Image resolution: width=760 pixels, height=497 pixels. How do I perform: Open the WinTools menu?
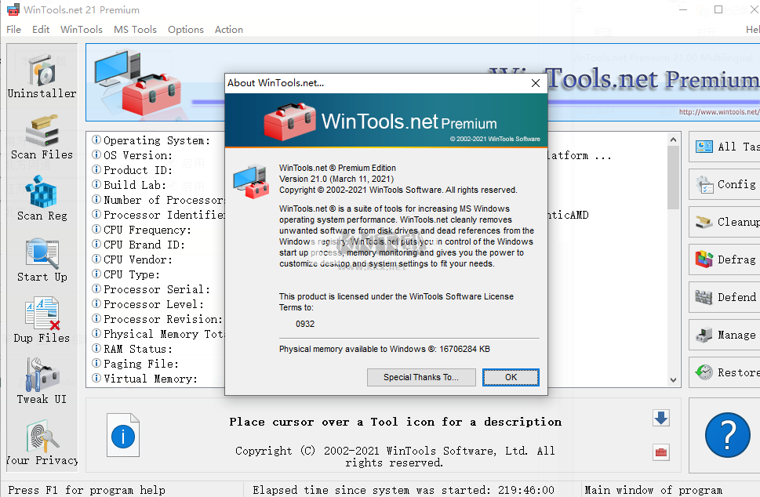tap(81, 30)
